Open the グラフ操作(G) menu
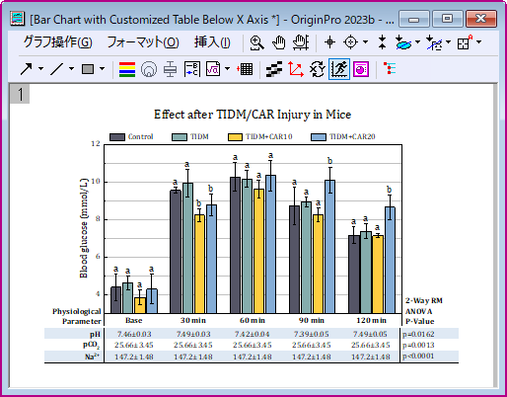This screenshot has width=507, height=397. (x=57, y=42)
